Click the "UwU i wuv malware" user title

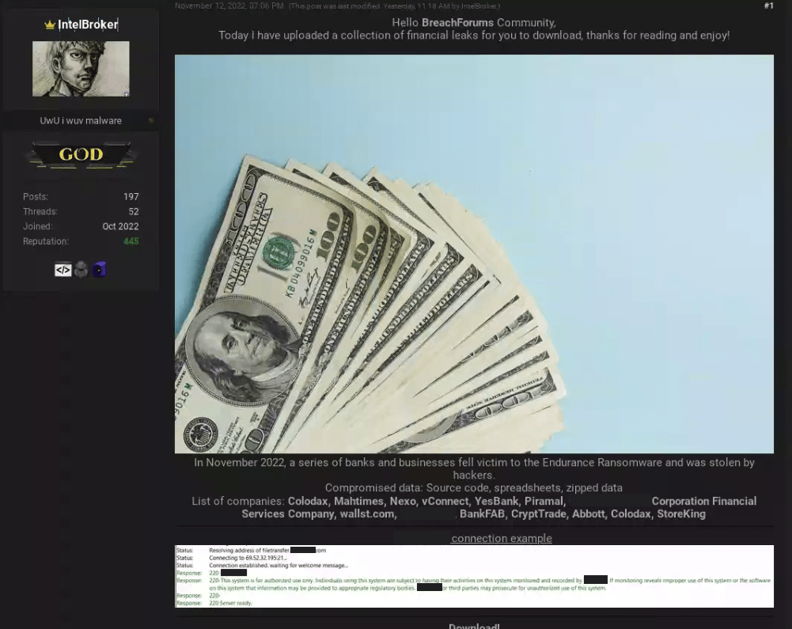click(81, 121)
